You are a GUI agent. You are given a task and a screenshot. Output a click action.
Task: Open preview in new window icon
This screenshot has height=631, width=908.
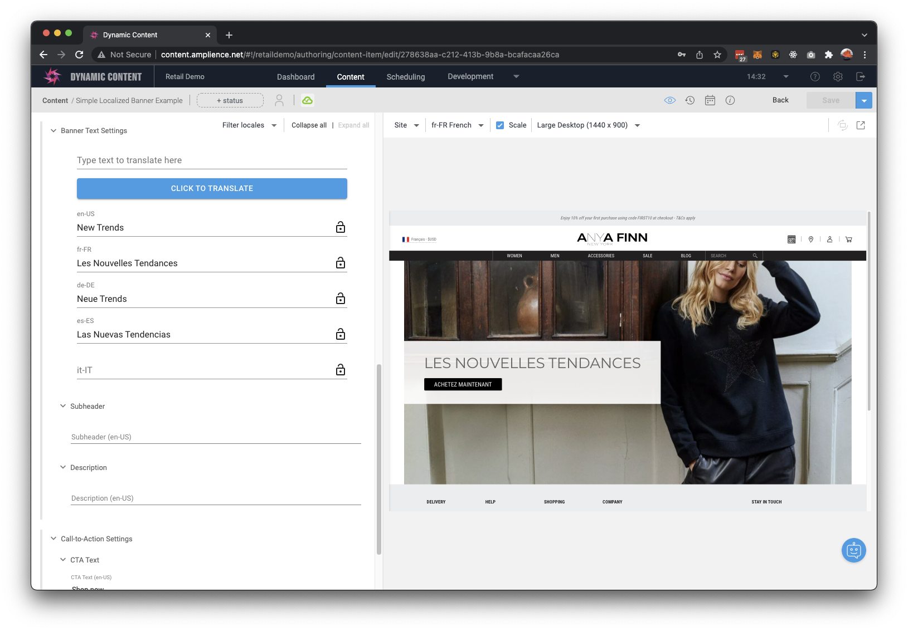point(861,125)
